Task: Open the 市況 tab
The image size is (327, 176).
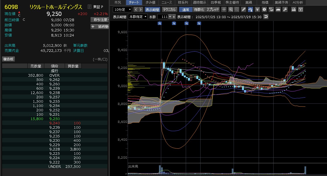Action: pyautogui.click(x=118, y=2)
